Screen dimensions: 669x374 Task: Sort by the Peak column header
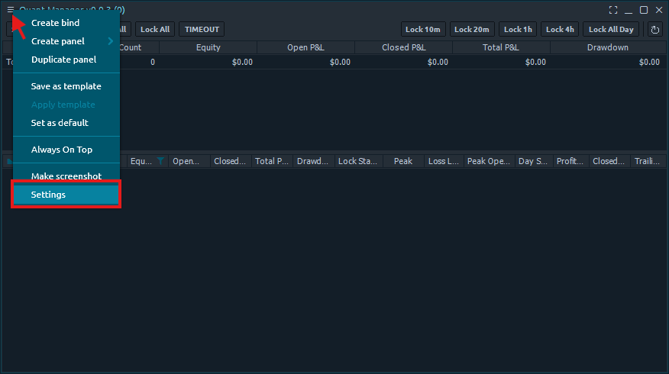pos(403,161)
